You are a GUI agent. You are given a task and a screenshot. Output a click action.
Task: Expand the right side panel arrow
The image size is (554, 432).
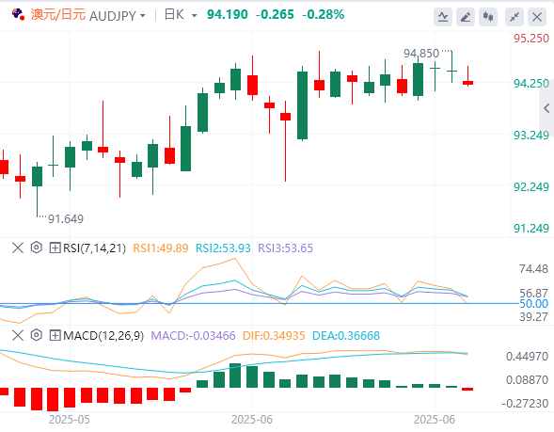(546, 108)
